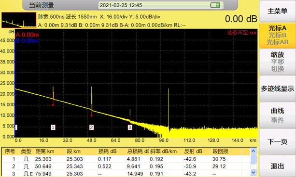Open 多迹线显示 multi-trace display

click(x=277, y=88)
